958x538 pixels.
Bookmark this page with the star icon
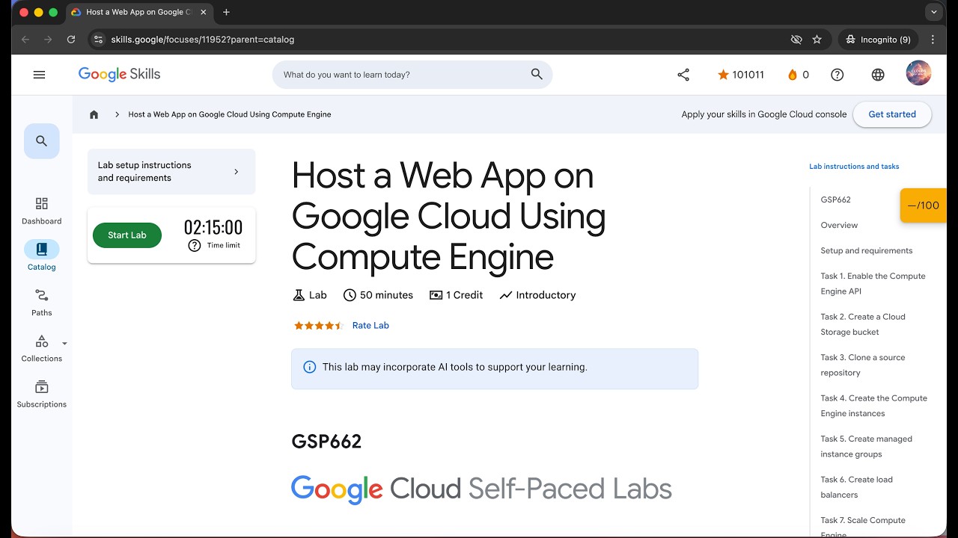click(817, 40)
